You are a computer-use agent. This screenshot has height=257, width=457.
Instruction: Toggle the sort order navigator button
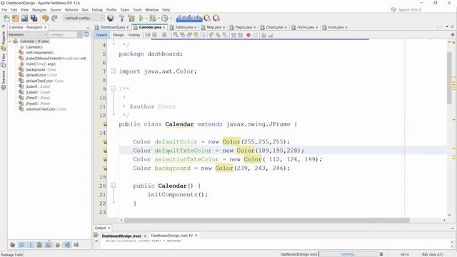pos(76,245)
